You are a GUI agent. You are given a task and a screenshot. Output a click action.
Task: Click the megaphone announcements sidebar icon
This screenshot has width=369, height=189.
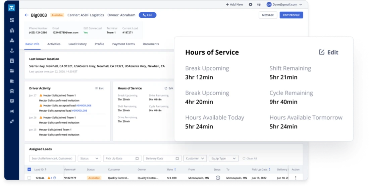(x=12, y=111)
